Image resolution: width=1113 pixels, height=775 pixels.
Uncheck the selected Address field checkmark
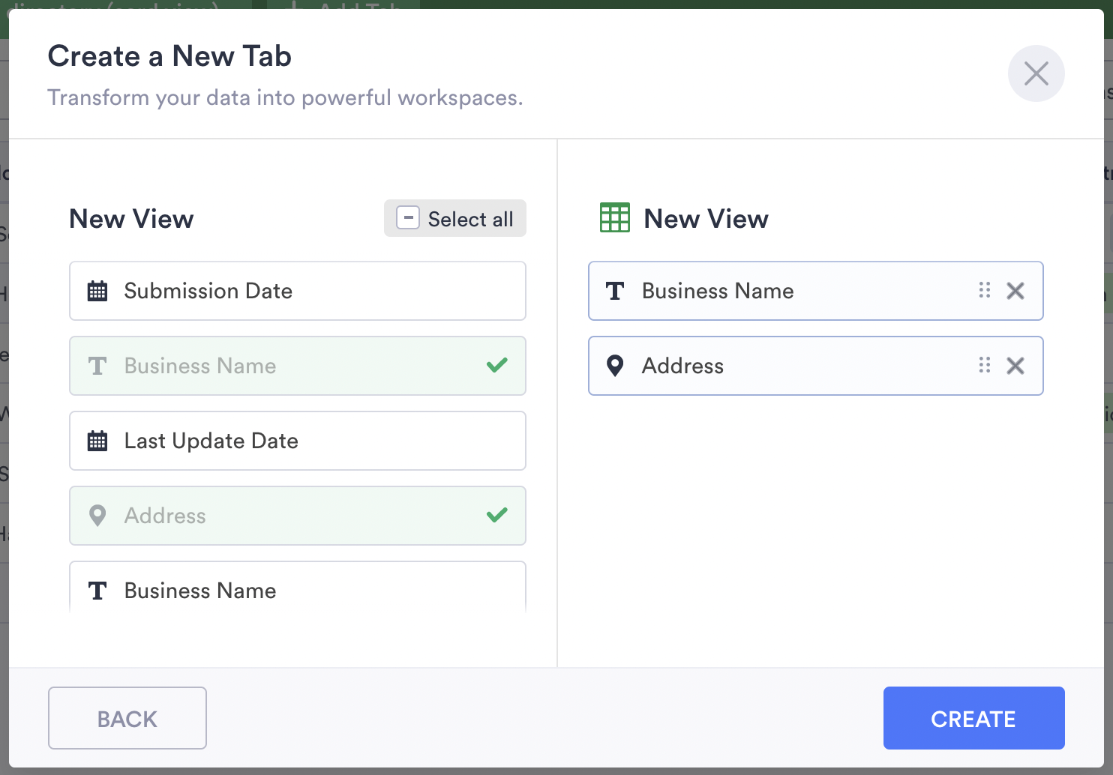pos(496,516)
